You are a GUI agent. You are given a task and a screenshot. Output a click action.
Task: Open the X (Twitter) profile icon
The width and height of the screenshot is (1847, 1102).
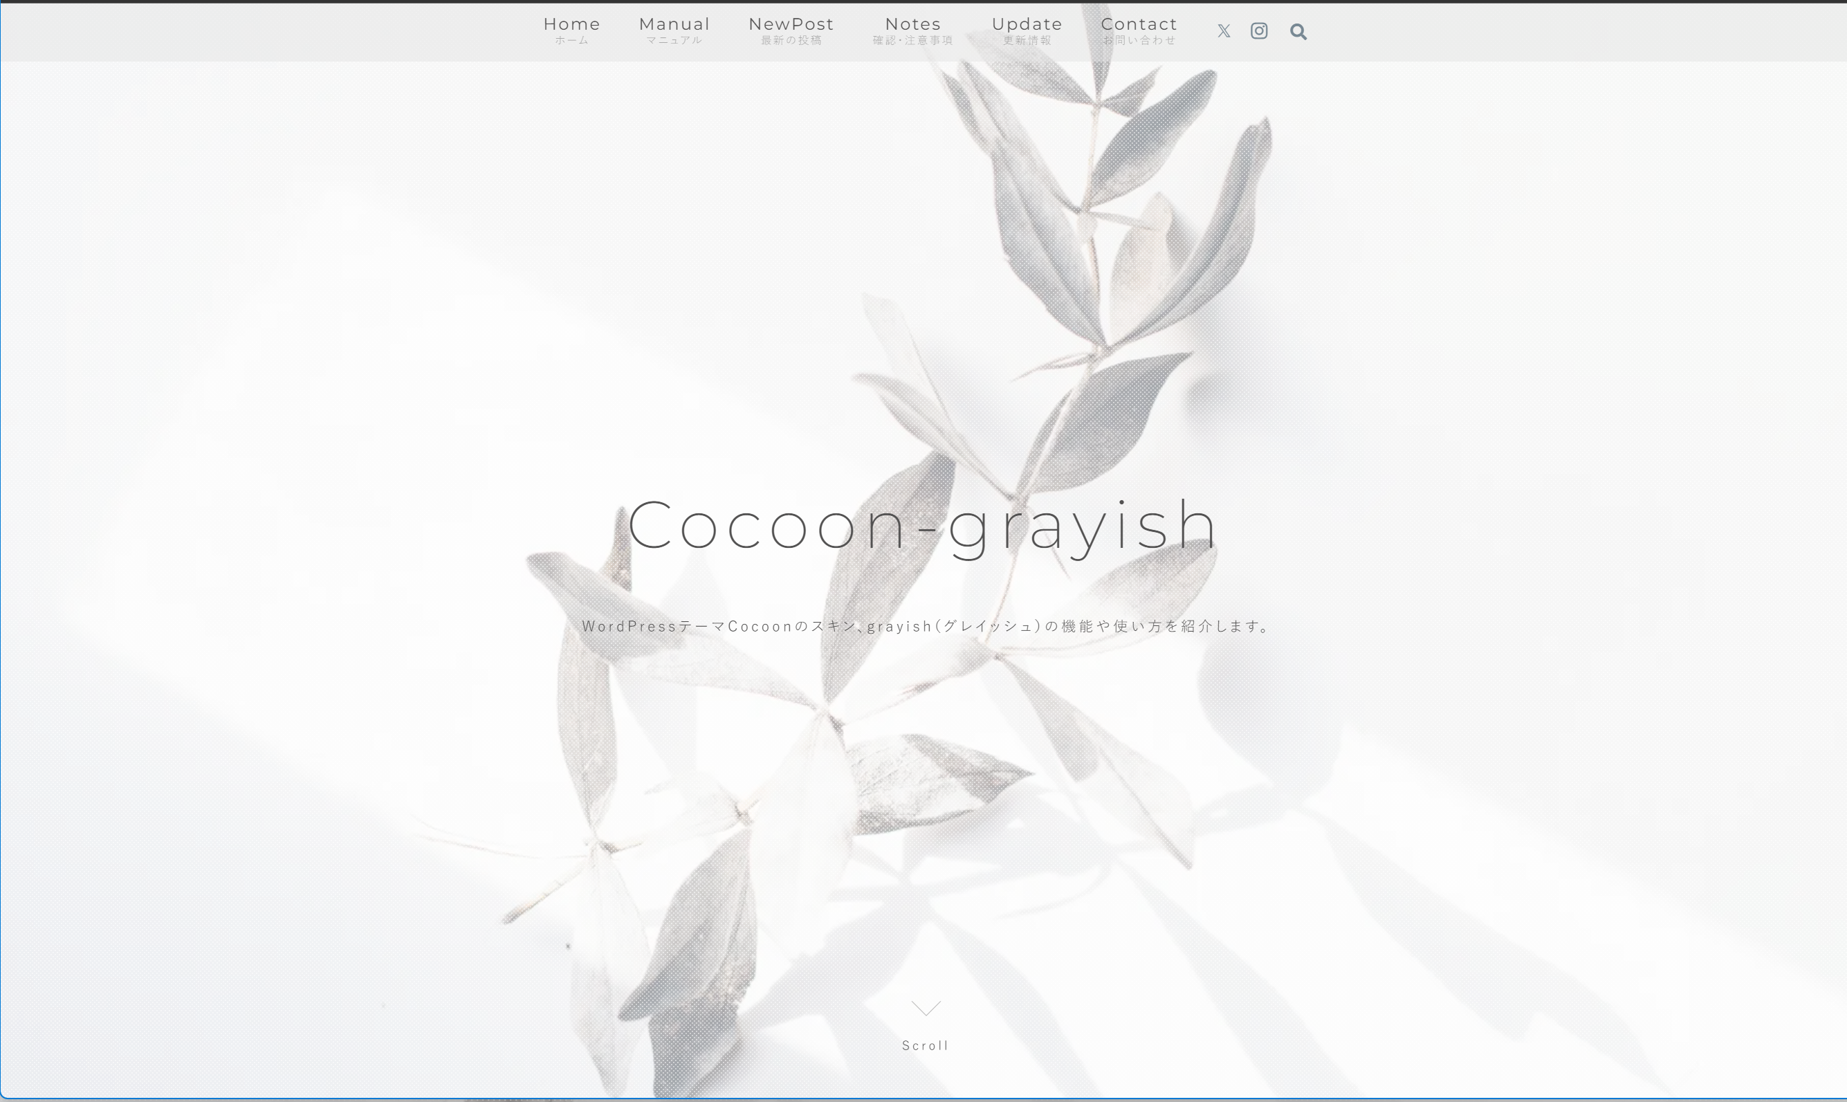click(1224, 31)
